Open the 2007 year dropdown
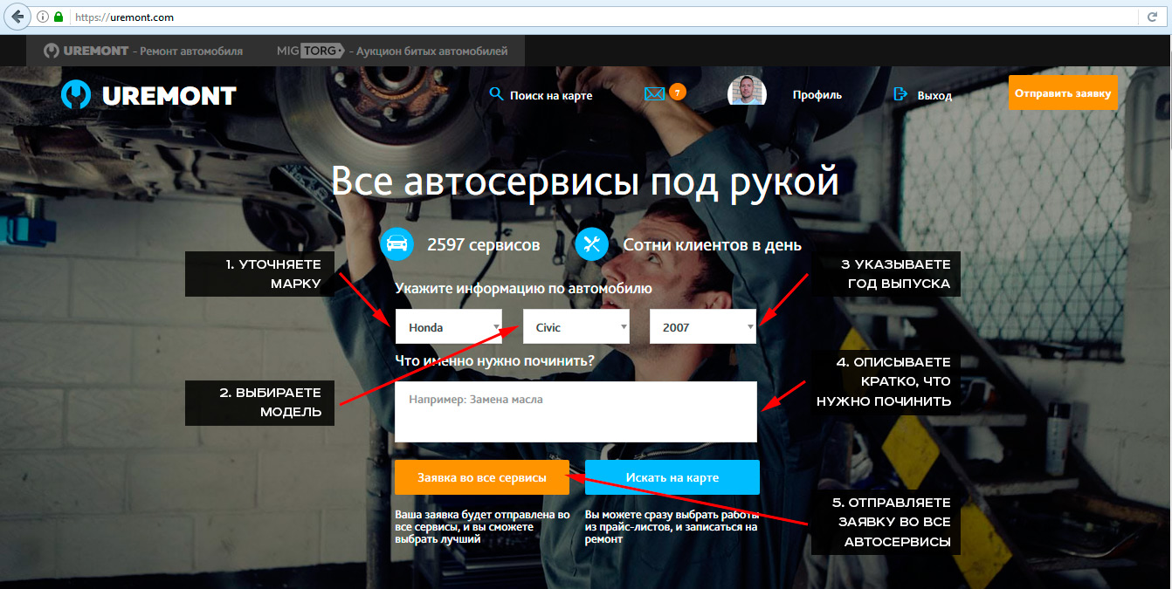Screen dimensions: 1172x589 (703, 327)
